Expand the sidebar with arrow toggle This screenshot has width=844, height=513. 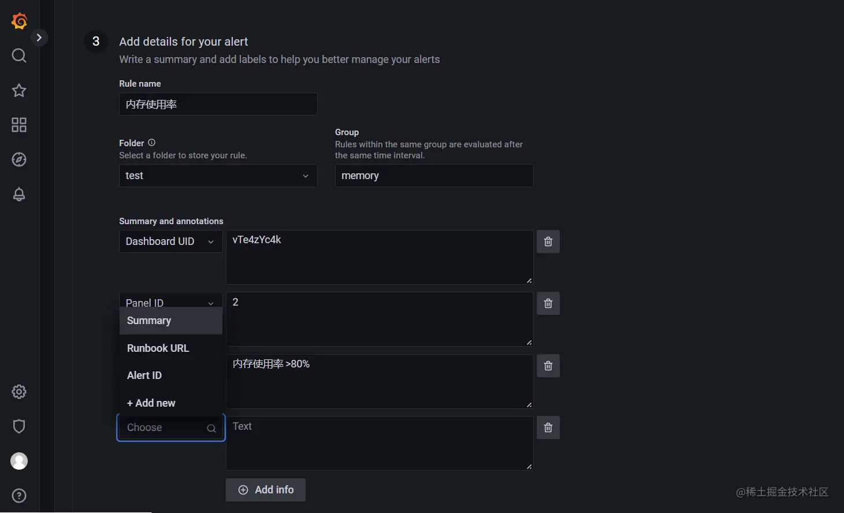pos(39,38)
